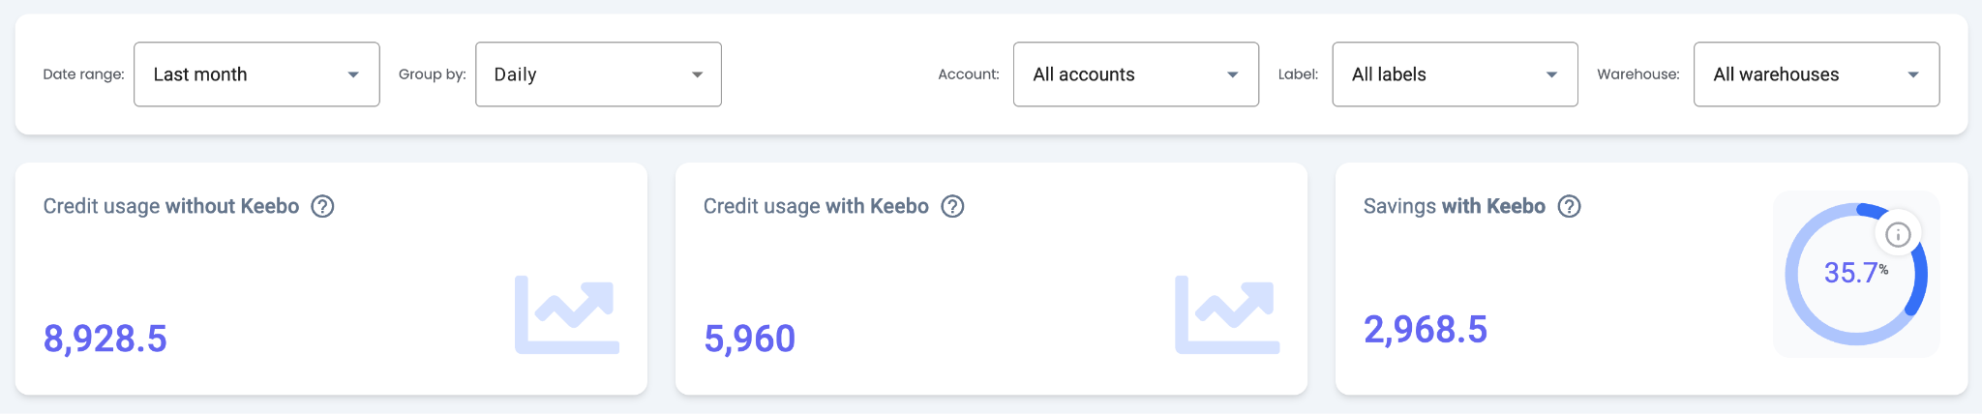Image resolution: width=1982 pixels, height=414 pixels.
Task: Open the All labels dropdown
Action: coord(1454,74)
